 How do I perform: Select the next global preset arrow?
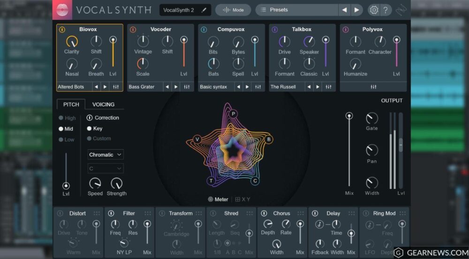357,10
